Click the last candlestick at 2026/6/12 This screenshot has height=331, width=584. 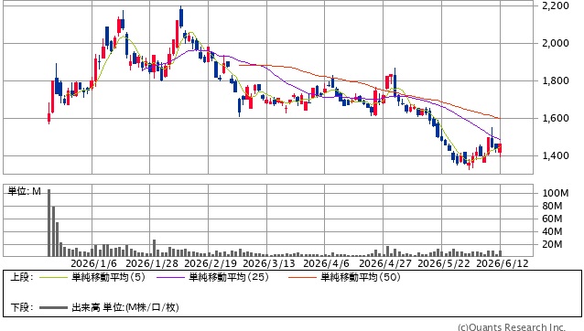click(500, 149)
